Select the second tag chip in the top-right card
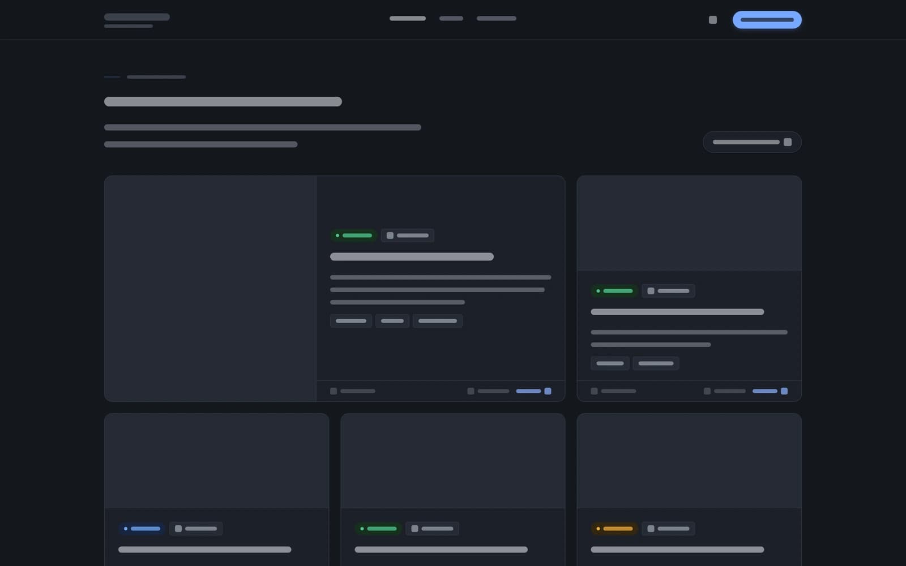906x566 pixels. pyautogui.click(x=656, y=363)
